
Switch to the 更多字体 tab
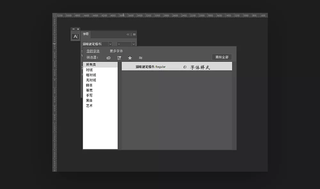pyautogui.click(x=116, y=51)
